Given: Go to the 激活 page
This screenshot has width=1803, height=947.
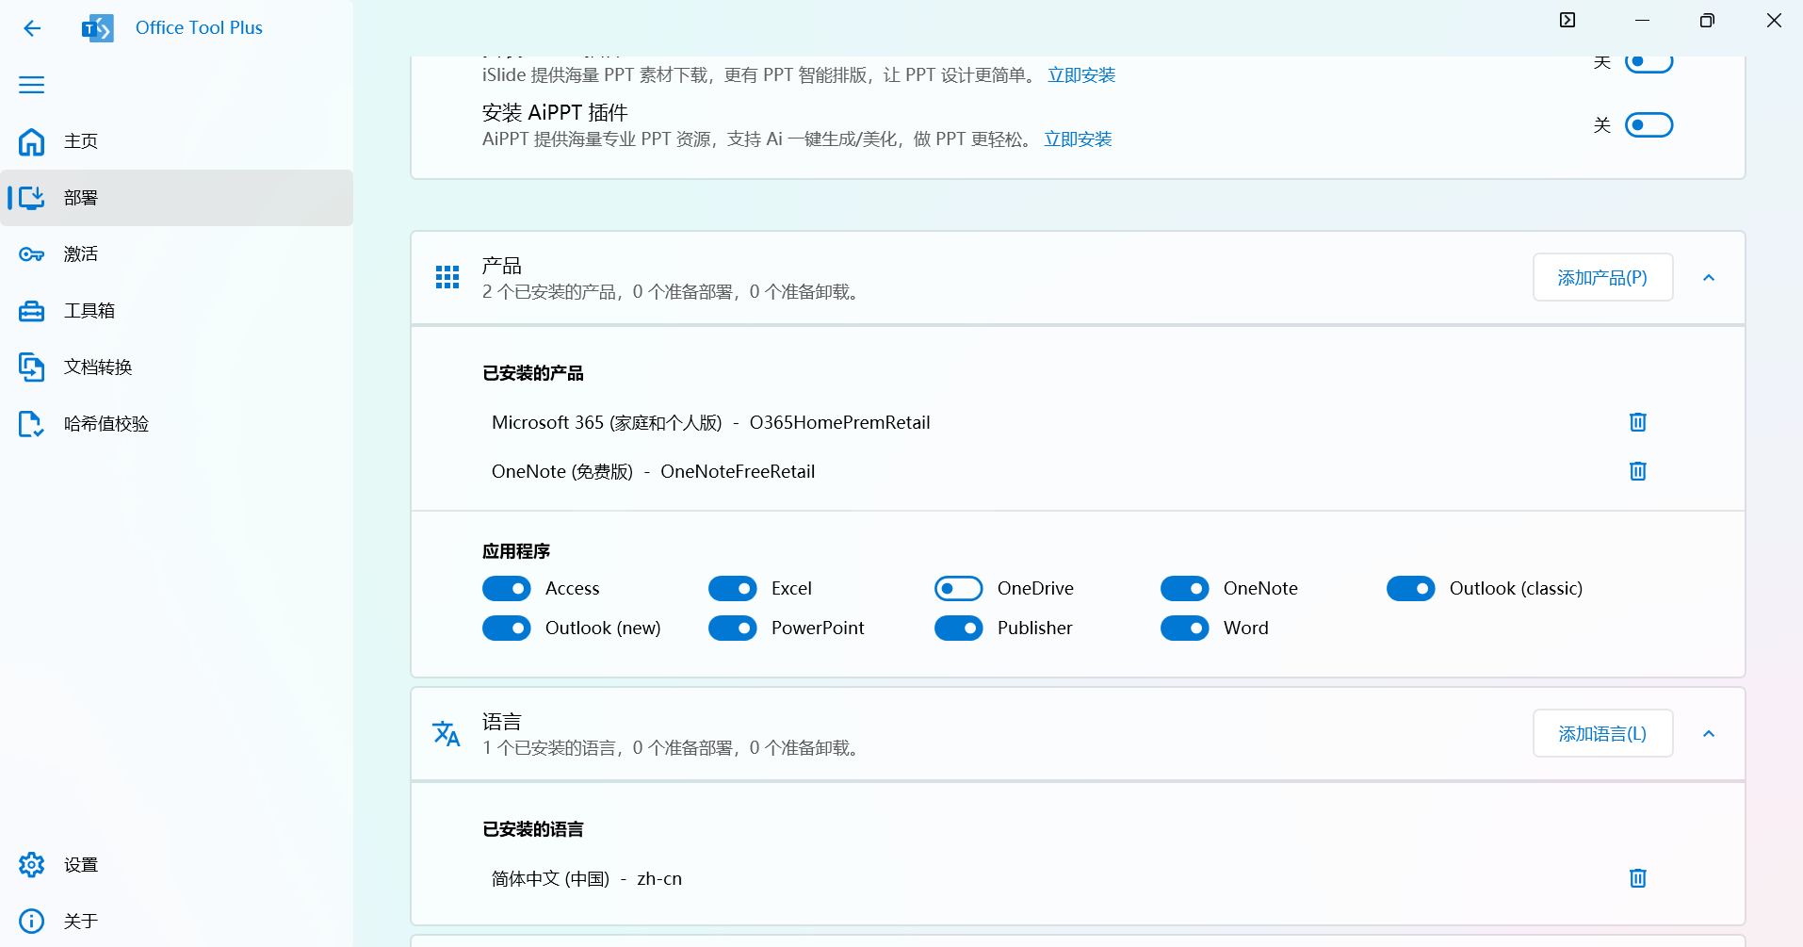Looking at the screenshot, I should [81, 254].
